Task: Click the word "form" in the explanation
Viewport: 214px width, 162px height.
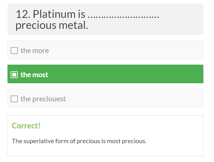Action: tap(62, 141)
